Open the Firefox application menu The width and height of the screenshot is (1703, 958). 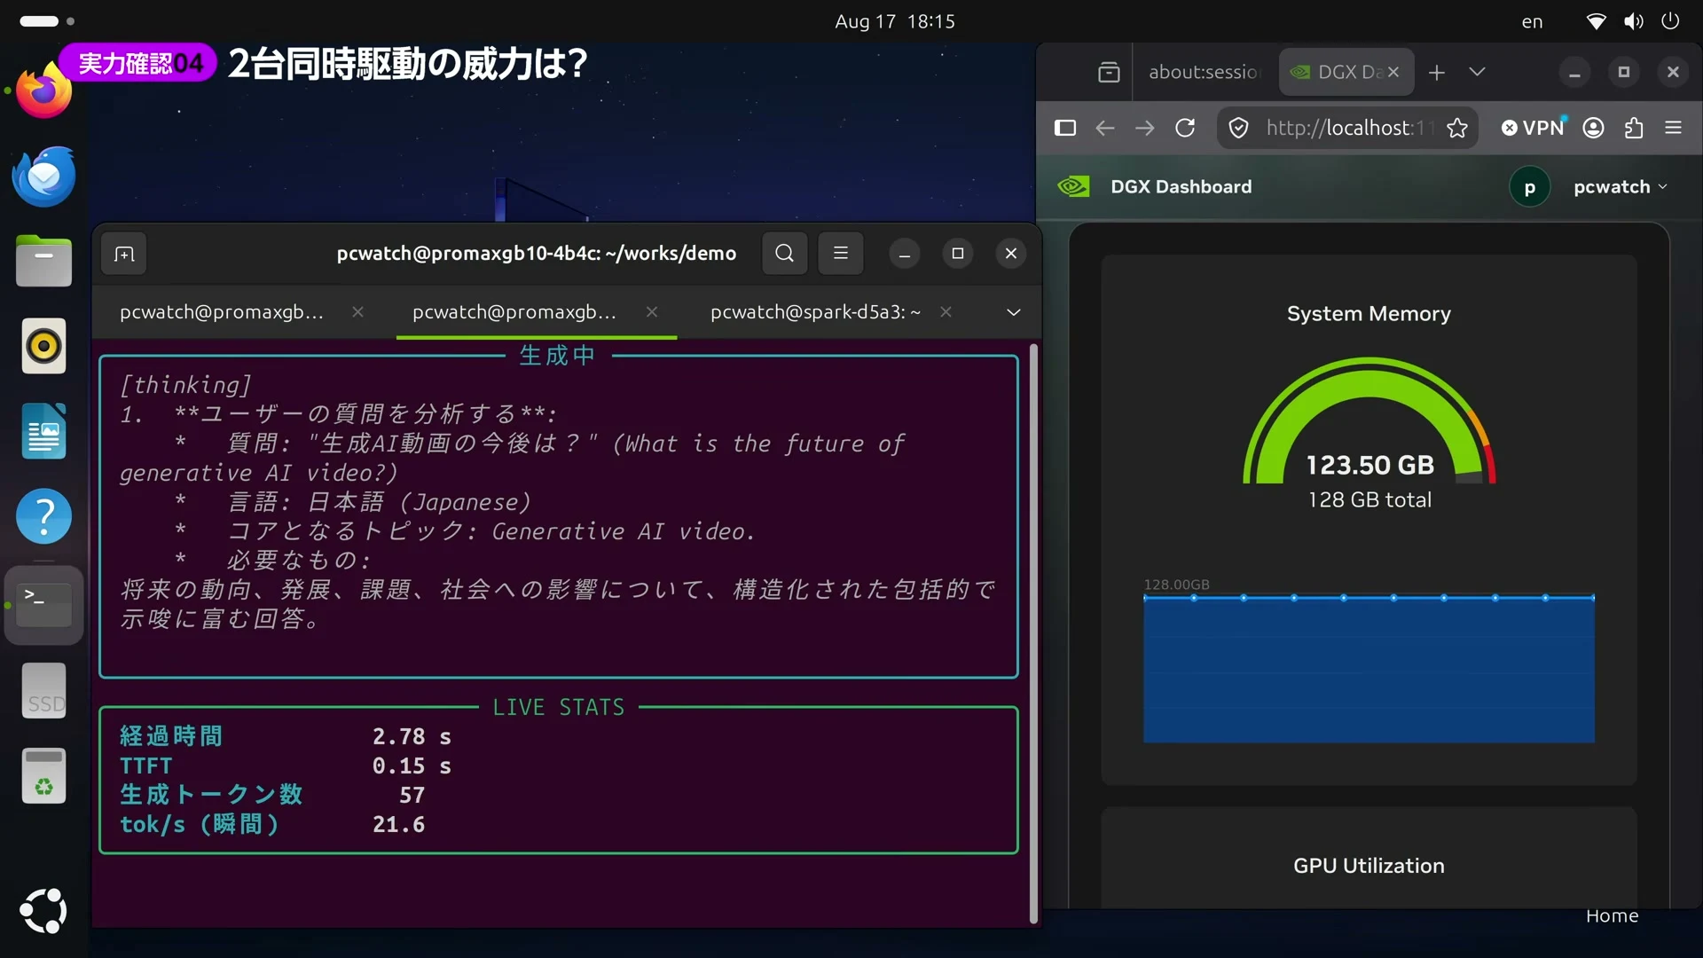point(1673,128)
